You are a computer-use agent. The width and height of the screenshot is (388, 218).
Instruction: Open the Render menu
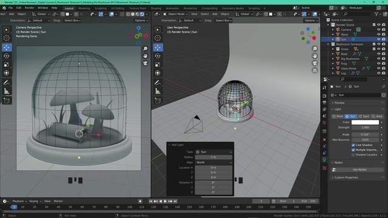(x=29, y=8)
